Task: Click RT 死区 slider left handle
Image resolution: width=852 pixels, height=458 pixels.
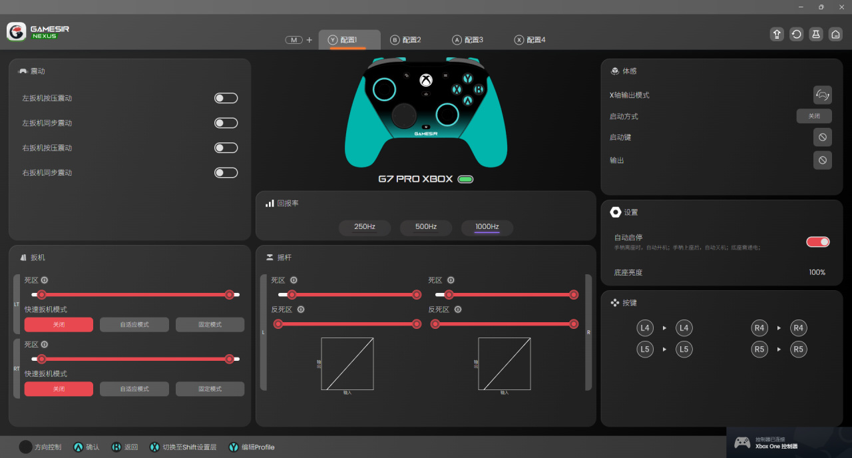Action: coord(42,359)
